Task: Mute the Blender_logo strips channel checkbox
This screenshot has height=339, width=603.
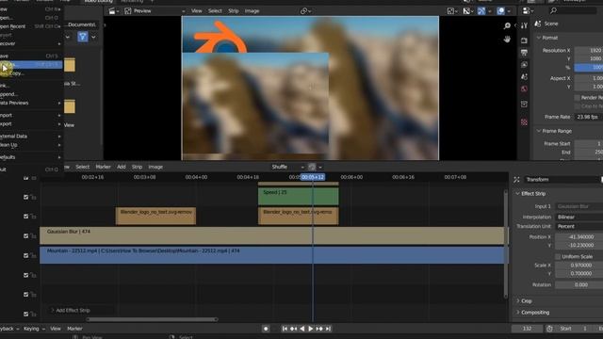Action: (25, 217)
